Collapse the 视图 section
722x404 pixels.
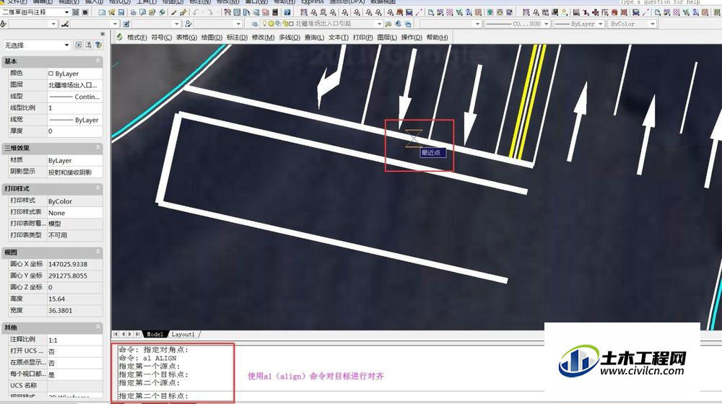97,252
